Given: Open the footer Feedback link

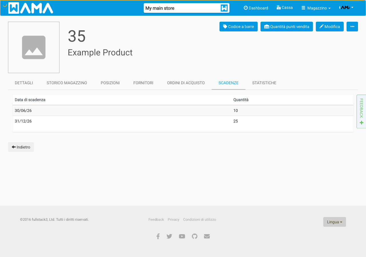Looking at the screenshot, I should [156, 220].
